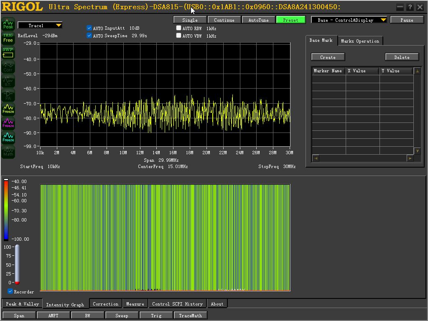The image size is (428, 321).
Task: Toggle the TRIG Free trigger icon
Action: [8, 38]
